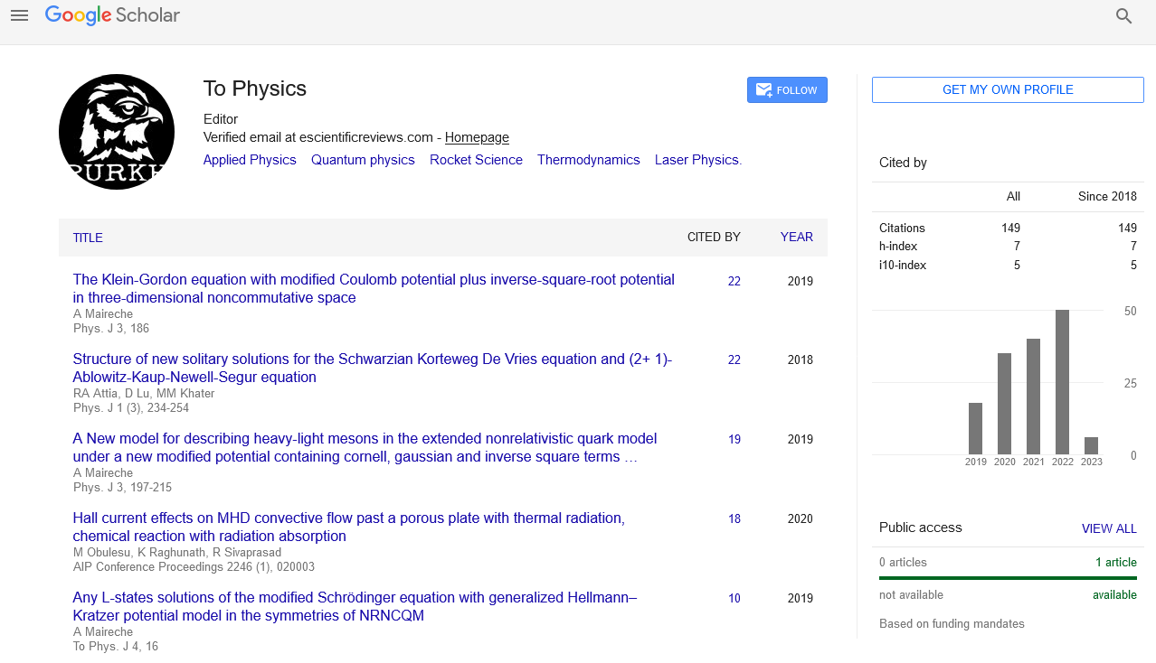Click the 1 article available link

1116,562
